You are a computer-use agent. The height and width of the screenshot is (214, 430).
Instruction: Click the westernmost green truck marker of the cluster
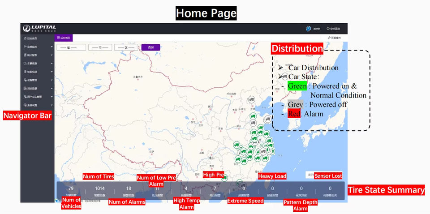point(236,145)
